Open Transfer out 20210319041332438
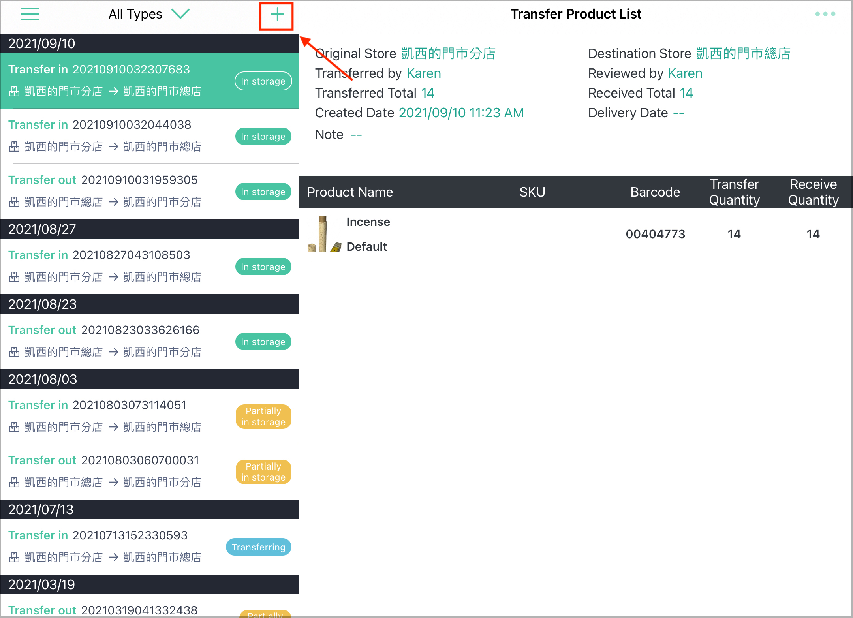This screenshot has height=618, width=853. pyautogui.click(x=149, y=606)
